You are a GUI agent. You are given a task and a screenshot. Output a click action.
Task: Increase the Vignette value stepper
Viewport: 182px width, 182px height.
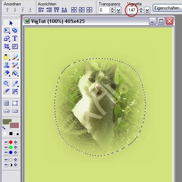coord(141,9)
